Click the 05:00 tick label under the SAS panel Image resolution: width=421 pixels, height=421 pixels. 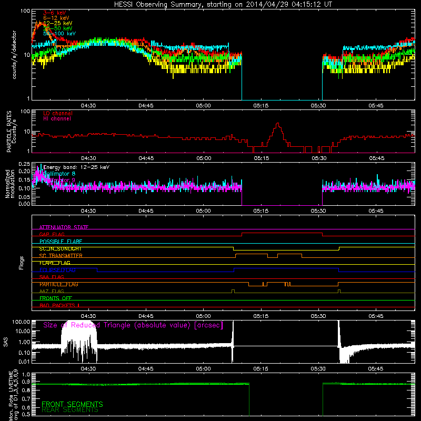point(203,369)
